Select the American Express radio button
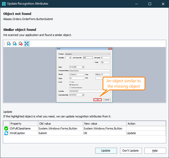Screen dimensions: 169x158 pyautogui.click(x=70, y=88)
